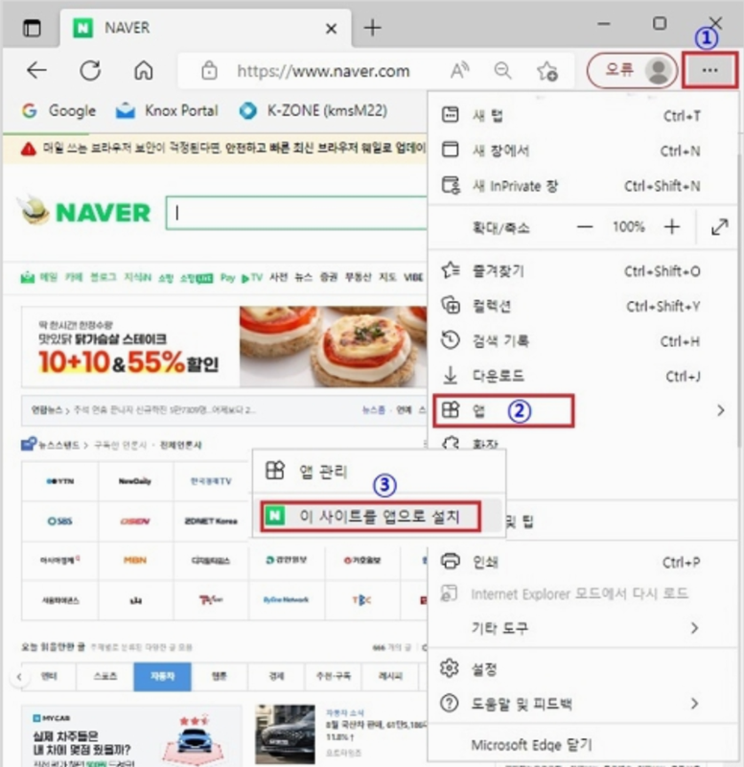Open Manage apps in submenu

coord(379,472)
